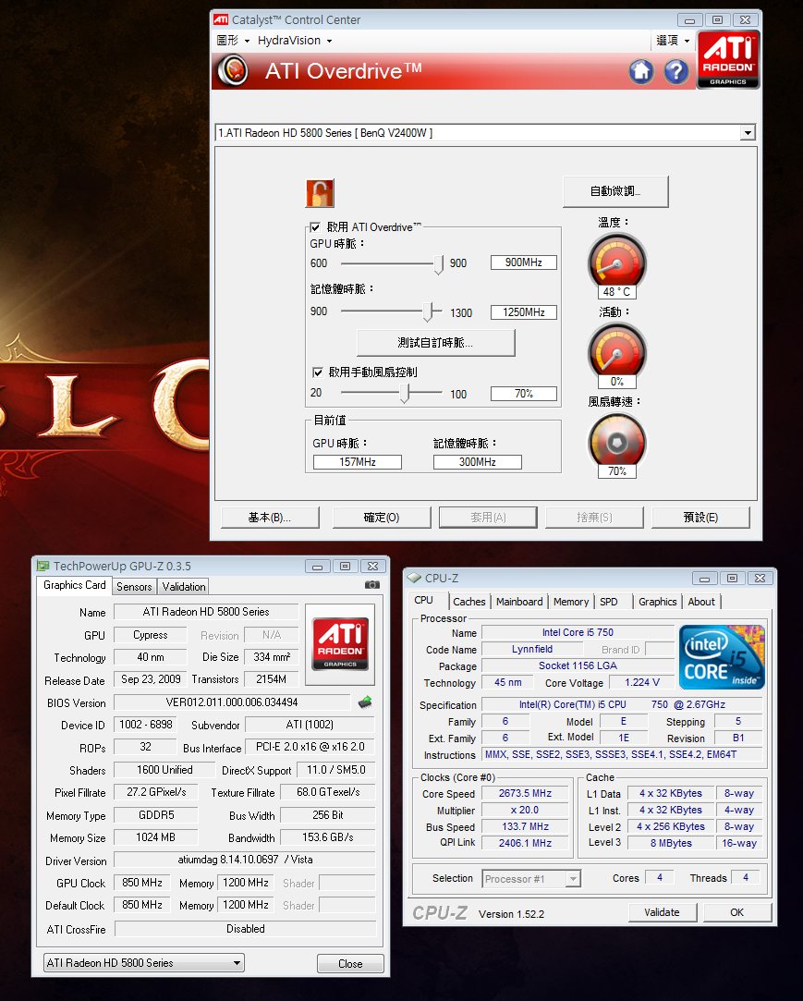Click the fan speed slider handle
The width and height of the screenshot is (803, 1001).
405,393
